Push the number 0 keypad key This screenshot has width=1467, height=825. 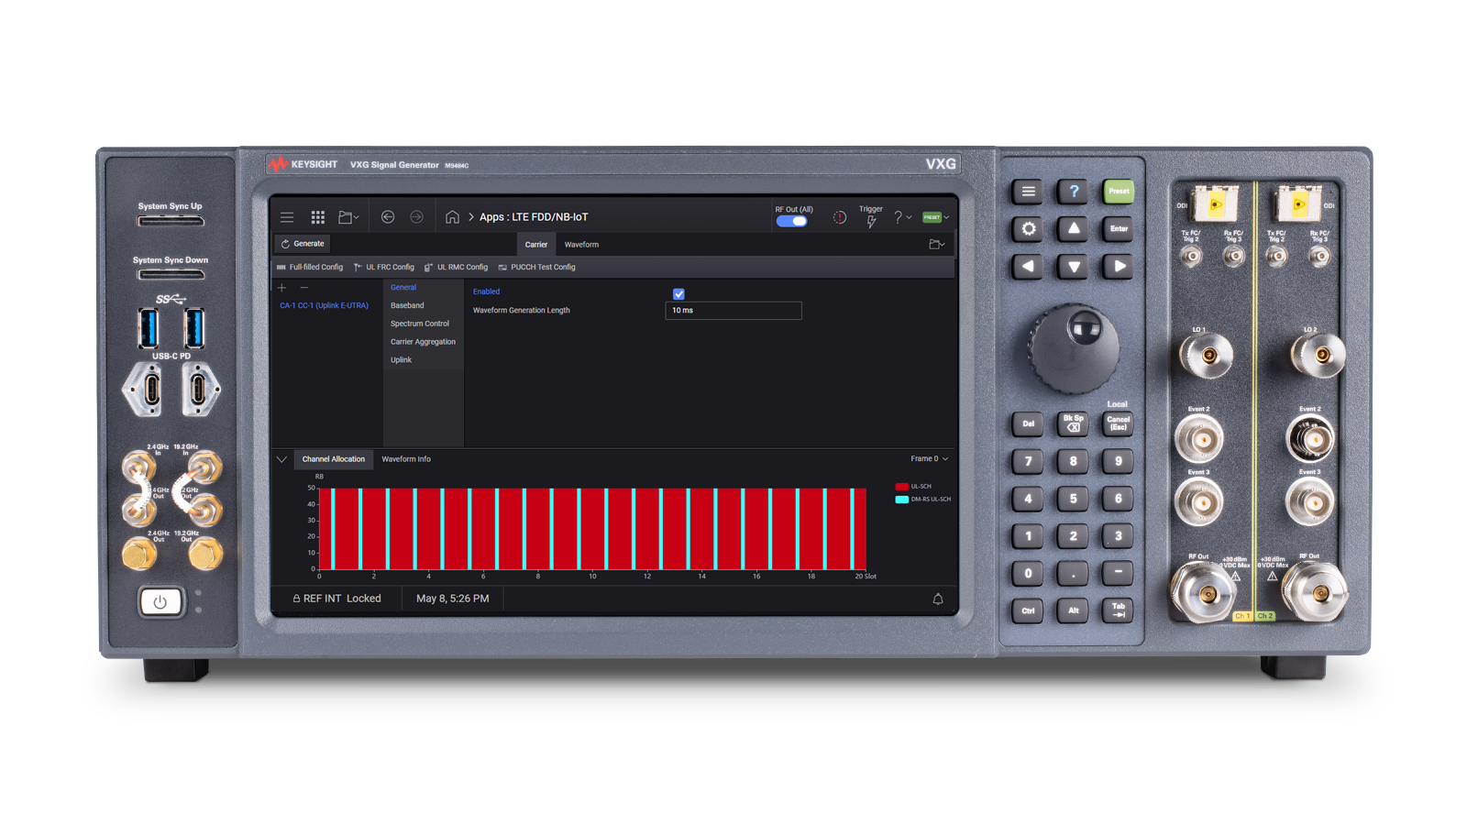point(1028,573)
